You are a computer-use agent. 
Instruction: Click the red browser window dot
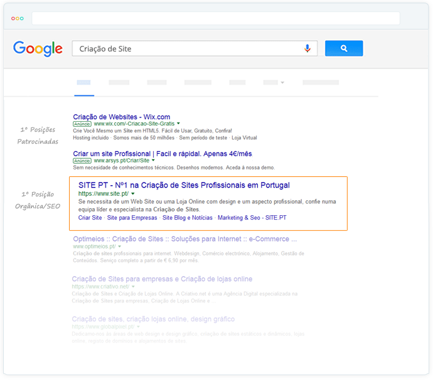tap(13, 18)
